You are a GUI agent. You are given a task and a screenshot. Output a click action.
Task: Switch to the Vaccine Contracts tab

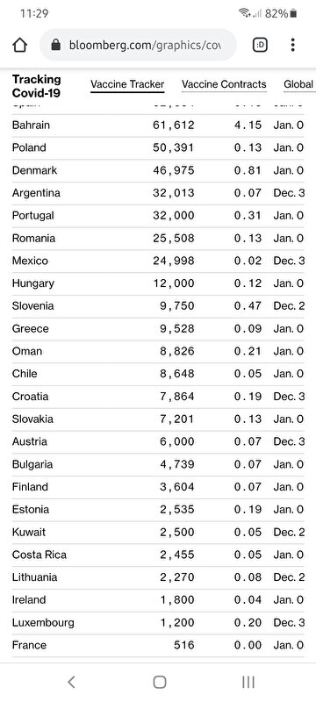coord(224,84)
